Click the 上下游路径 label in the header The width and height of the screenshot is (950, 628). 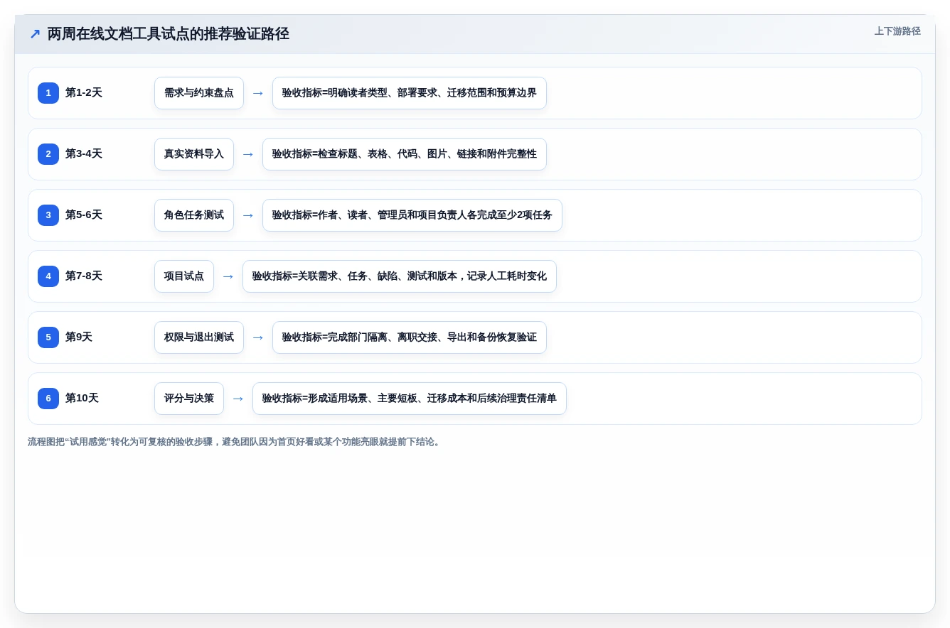(897, 31)
